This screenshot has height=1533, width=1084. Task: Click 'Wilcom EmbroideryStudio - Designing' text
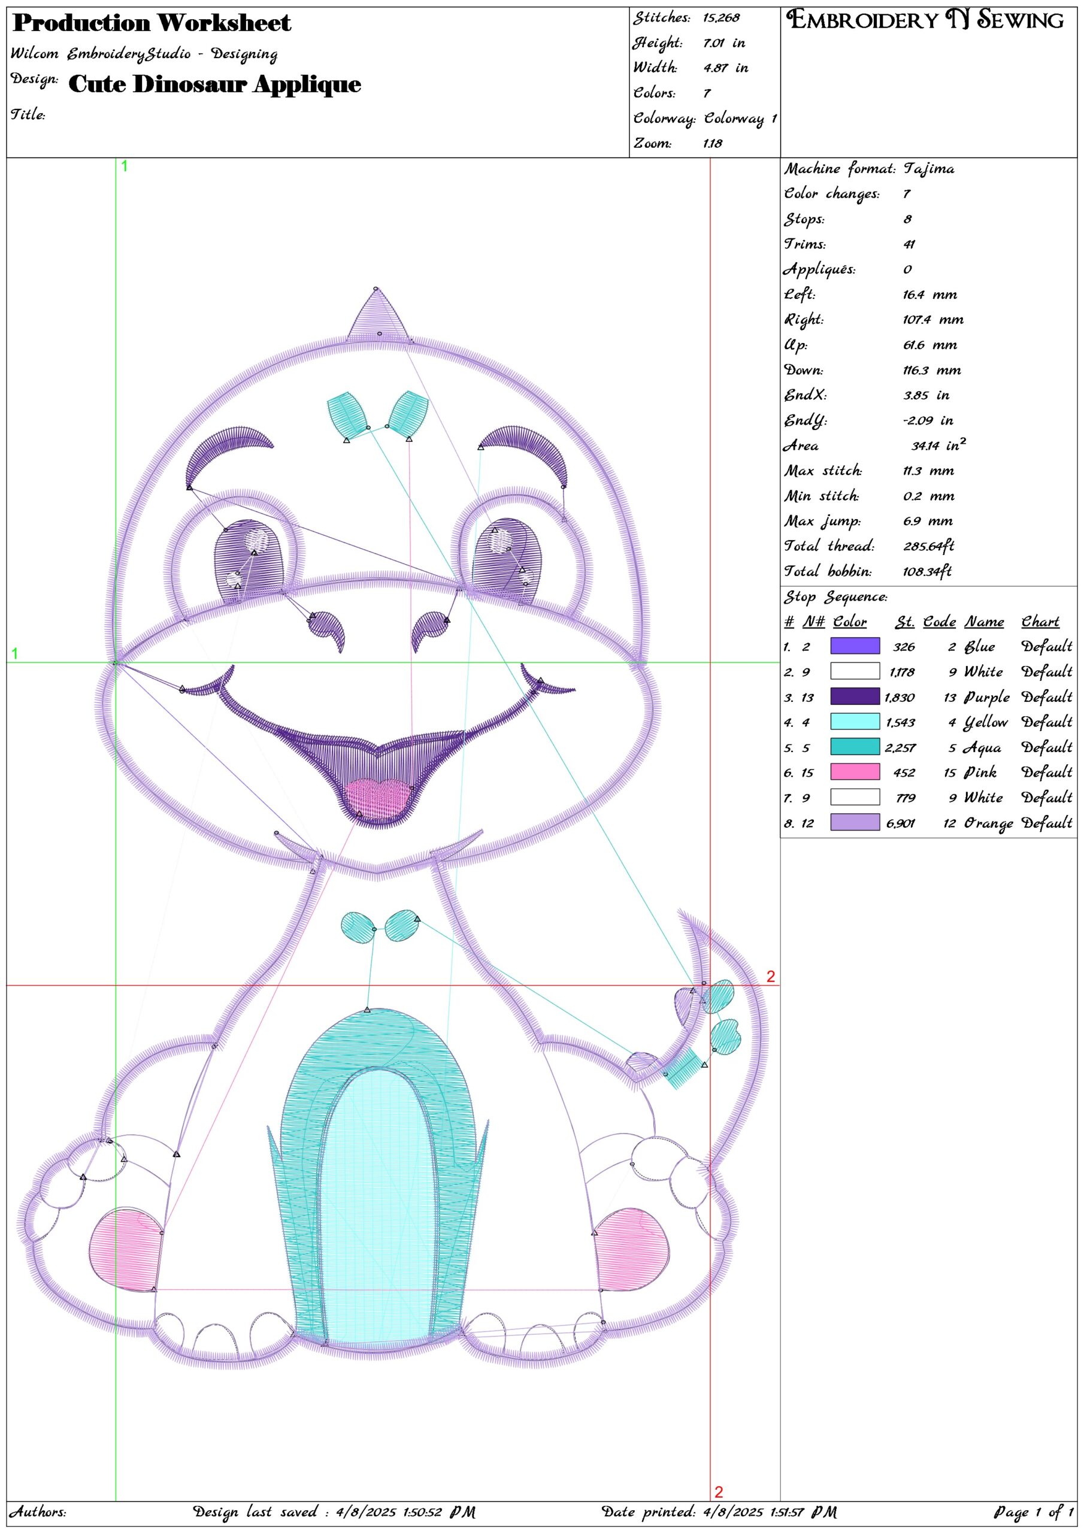(144, 53)
